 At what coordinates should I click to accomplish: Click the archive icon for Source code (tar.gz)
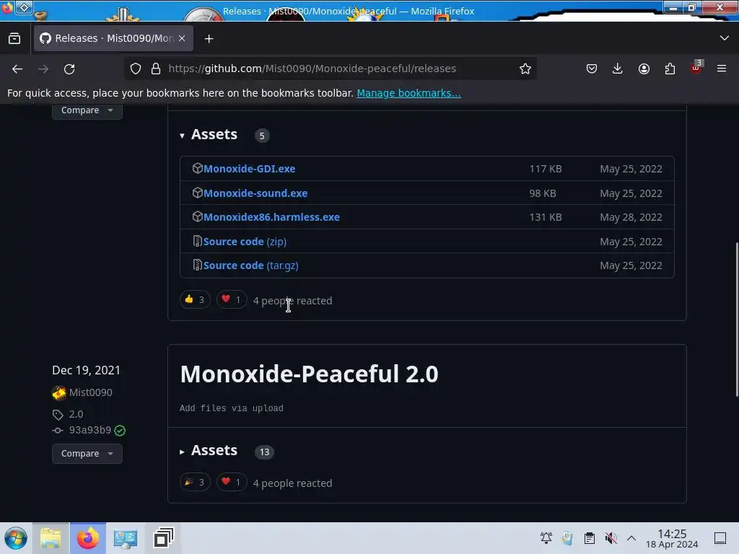[198, 265]
